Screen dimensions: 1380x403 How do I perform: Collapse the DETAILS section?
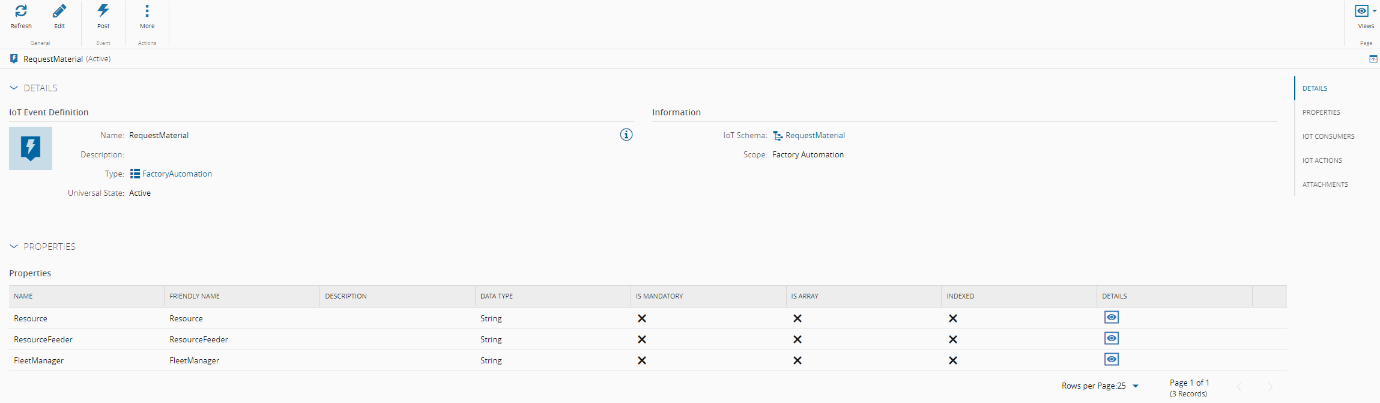click(x=14, y=88)
